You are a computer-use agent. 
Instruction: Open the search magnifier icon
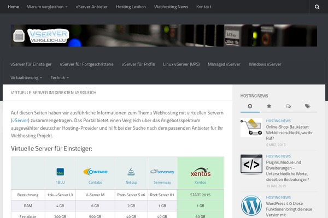317,7
